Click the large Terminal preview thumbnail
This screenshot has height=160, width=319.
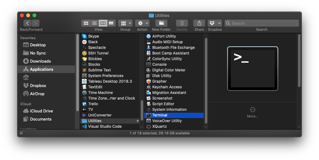tap(252, 69)
